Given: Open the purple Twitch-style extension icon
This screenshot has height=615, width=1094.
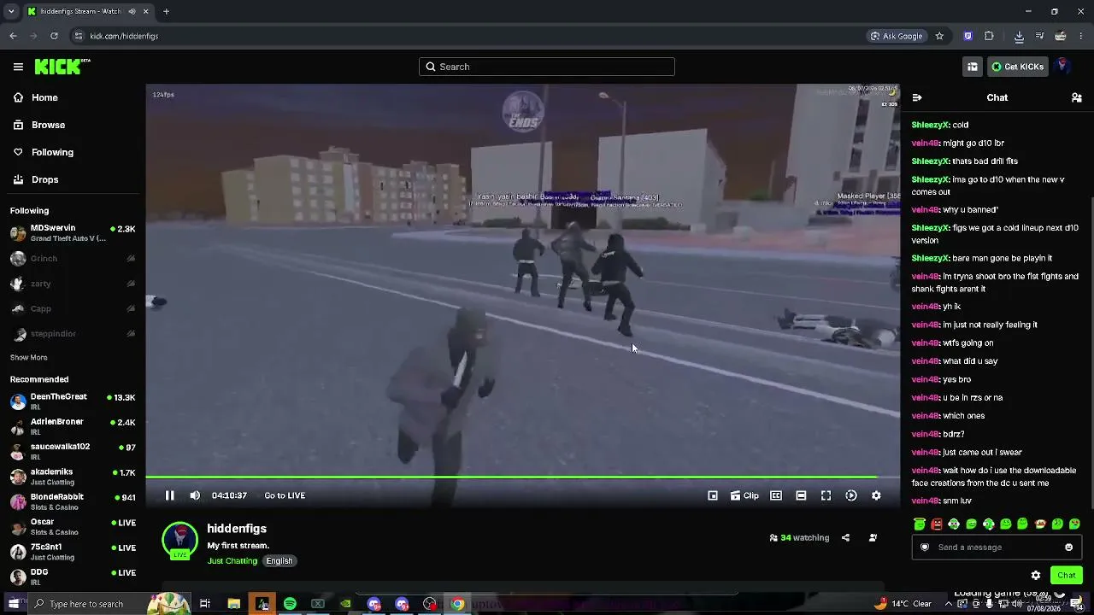Looking at the screenshot, I should coord(968,36).
